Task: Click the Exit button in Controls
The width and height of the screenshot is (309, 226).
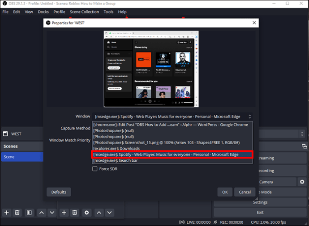Action: pos(260,213)
